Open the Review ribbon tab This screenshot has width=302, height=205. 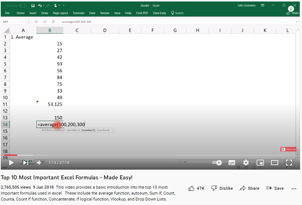tap(105, 13)
